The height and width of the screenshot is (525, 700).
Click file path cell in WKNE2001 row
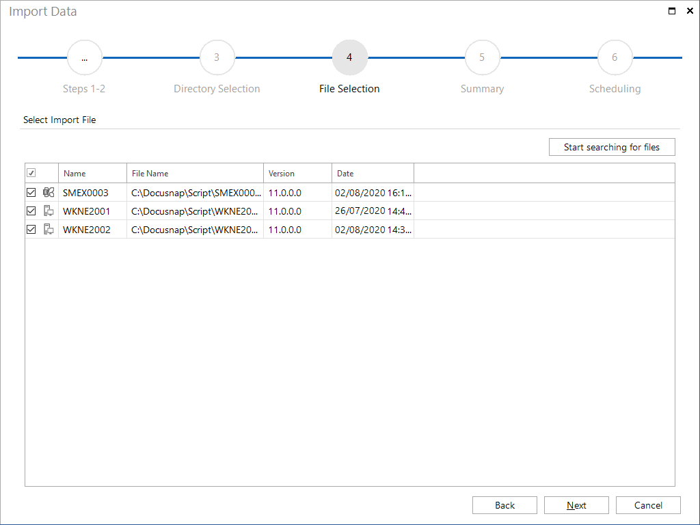[x=195, y=211]
